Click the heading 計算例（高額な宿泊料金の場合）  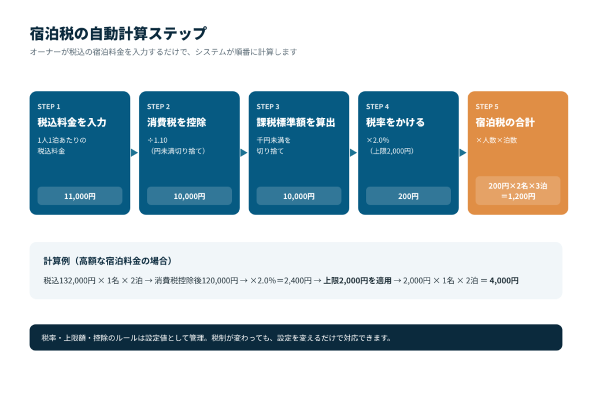click(x=109, y=261)
